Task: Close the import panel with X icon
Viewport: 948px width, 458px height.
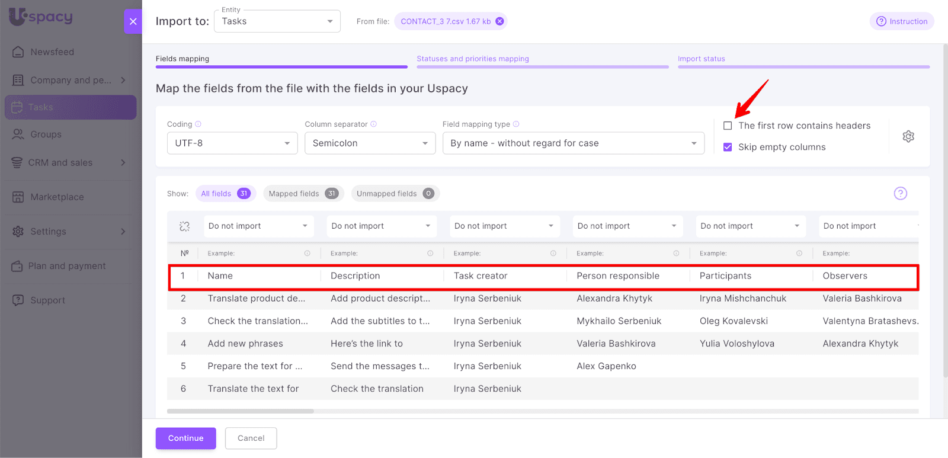Action: (x=133, y=21)
